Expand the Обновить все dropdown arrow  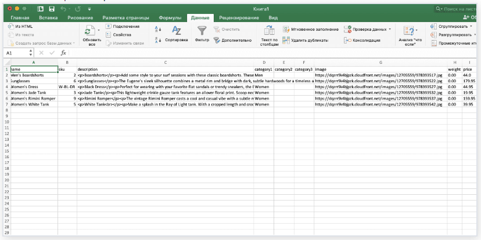(x=99, y=30)
